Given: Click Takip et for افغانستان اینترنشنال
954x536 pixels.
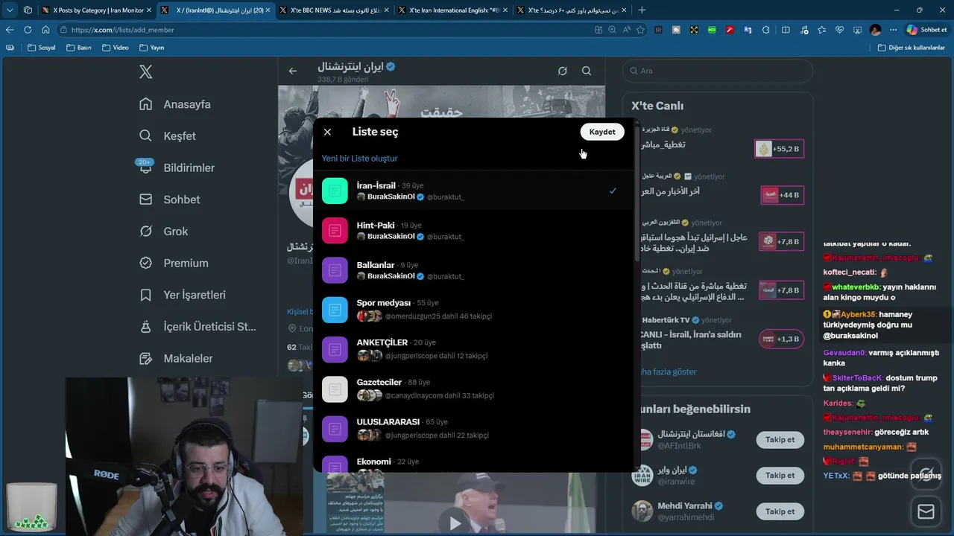Looking at the screenshot, I should [780, 439].
